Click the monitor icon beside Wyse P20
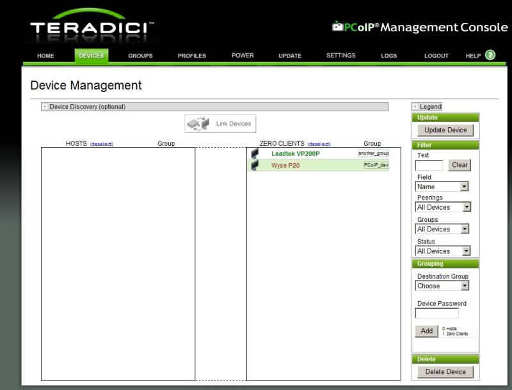This screenshot has height=390, width=512. coord(255,166)
